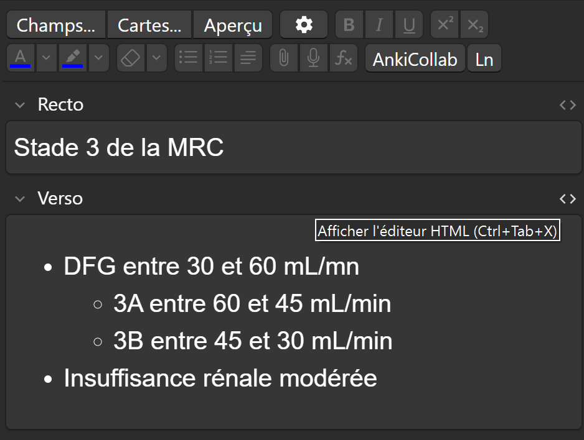Apply underline formatting

coord(409,25)
